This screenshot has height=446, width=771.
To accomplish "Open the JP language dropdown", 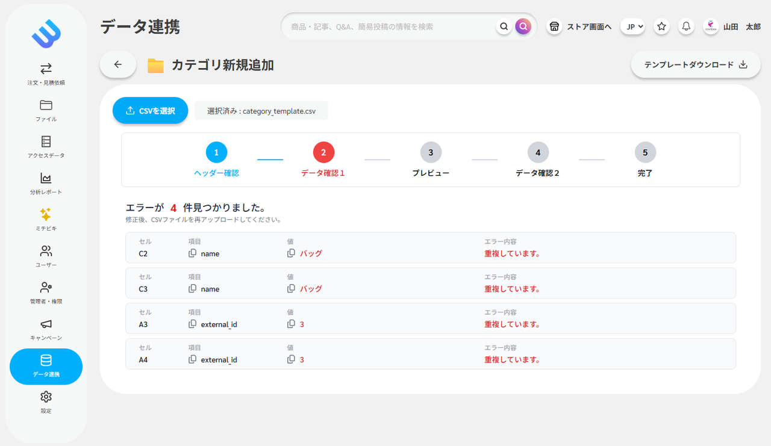I will click(x=632, y=26).
